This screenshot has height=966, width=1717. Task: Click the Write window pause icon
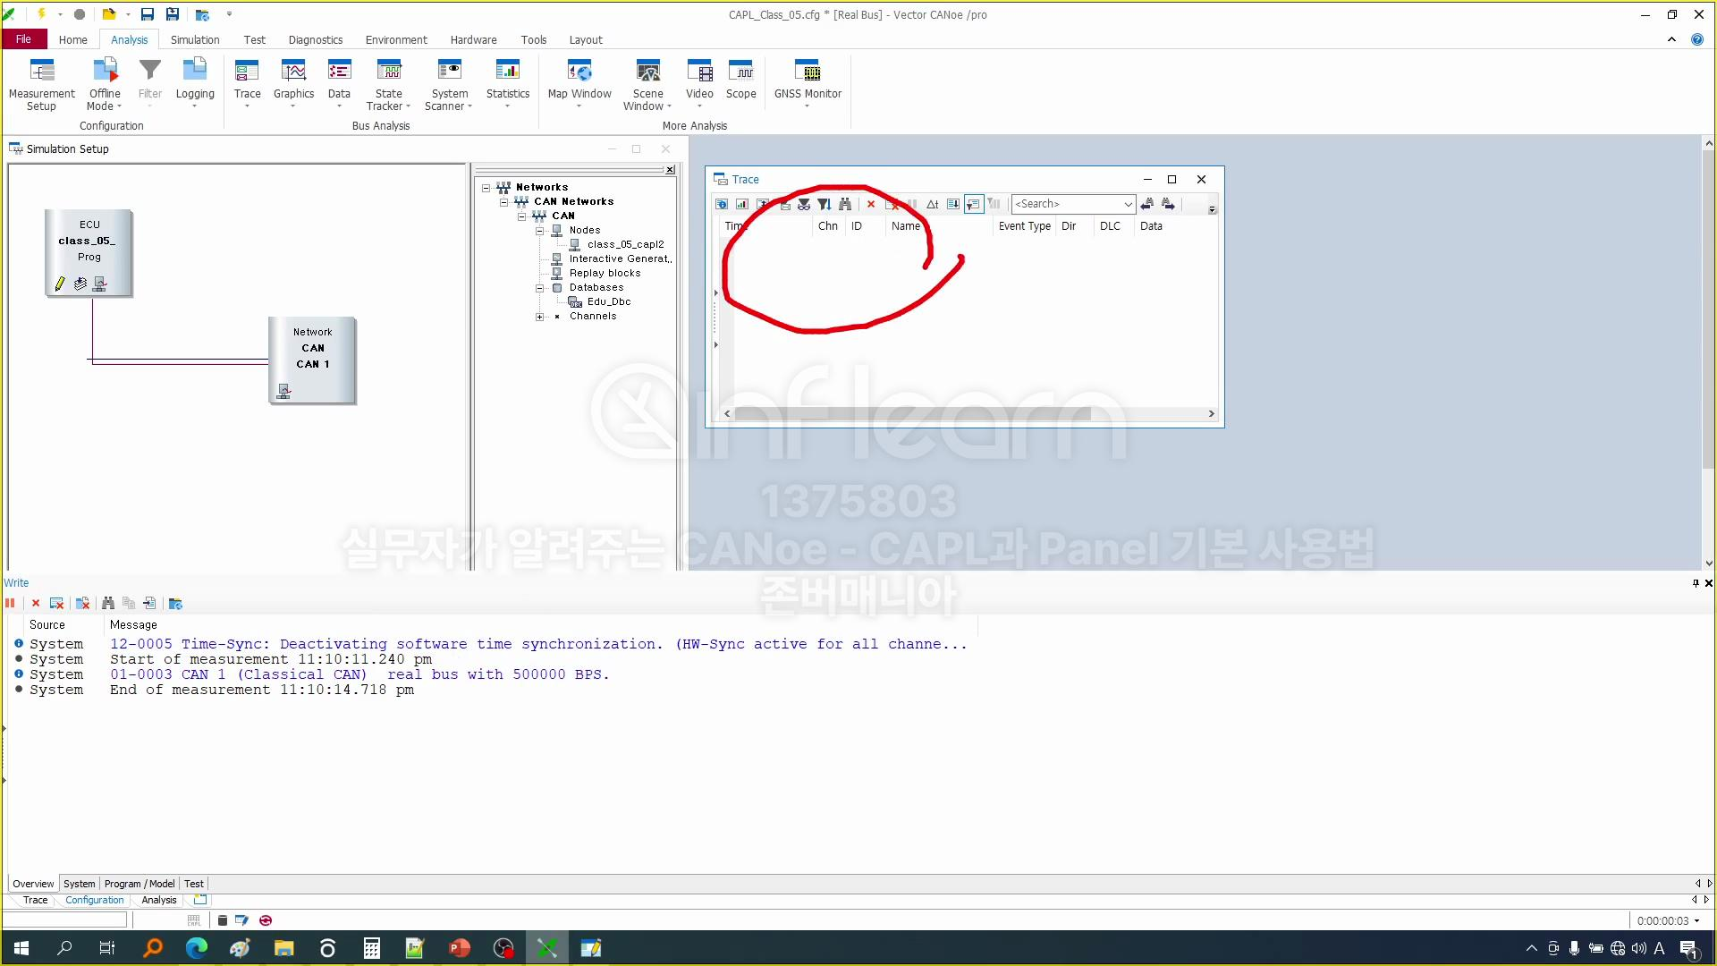coord(11,604)
